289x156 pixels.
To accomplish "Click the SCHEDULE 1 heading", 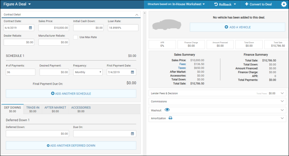I will (x=15, y=56).
